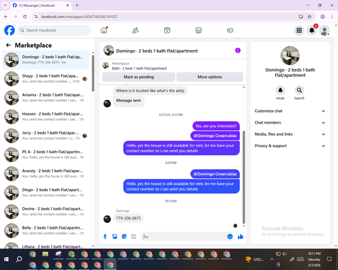This screenshot has height=270, width=338.
Task: Open Diego's conversation
Action: coord(45,192)
